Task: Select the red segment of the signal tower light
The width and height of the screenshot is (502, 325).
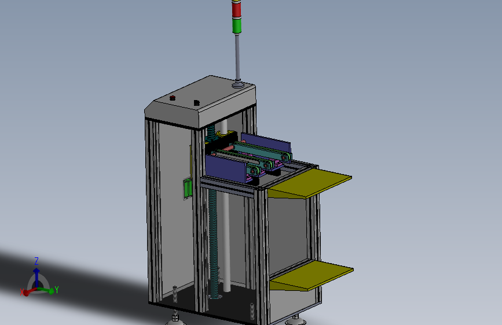Action: 236,9
